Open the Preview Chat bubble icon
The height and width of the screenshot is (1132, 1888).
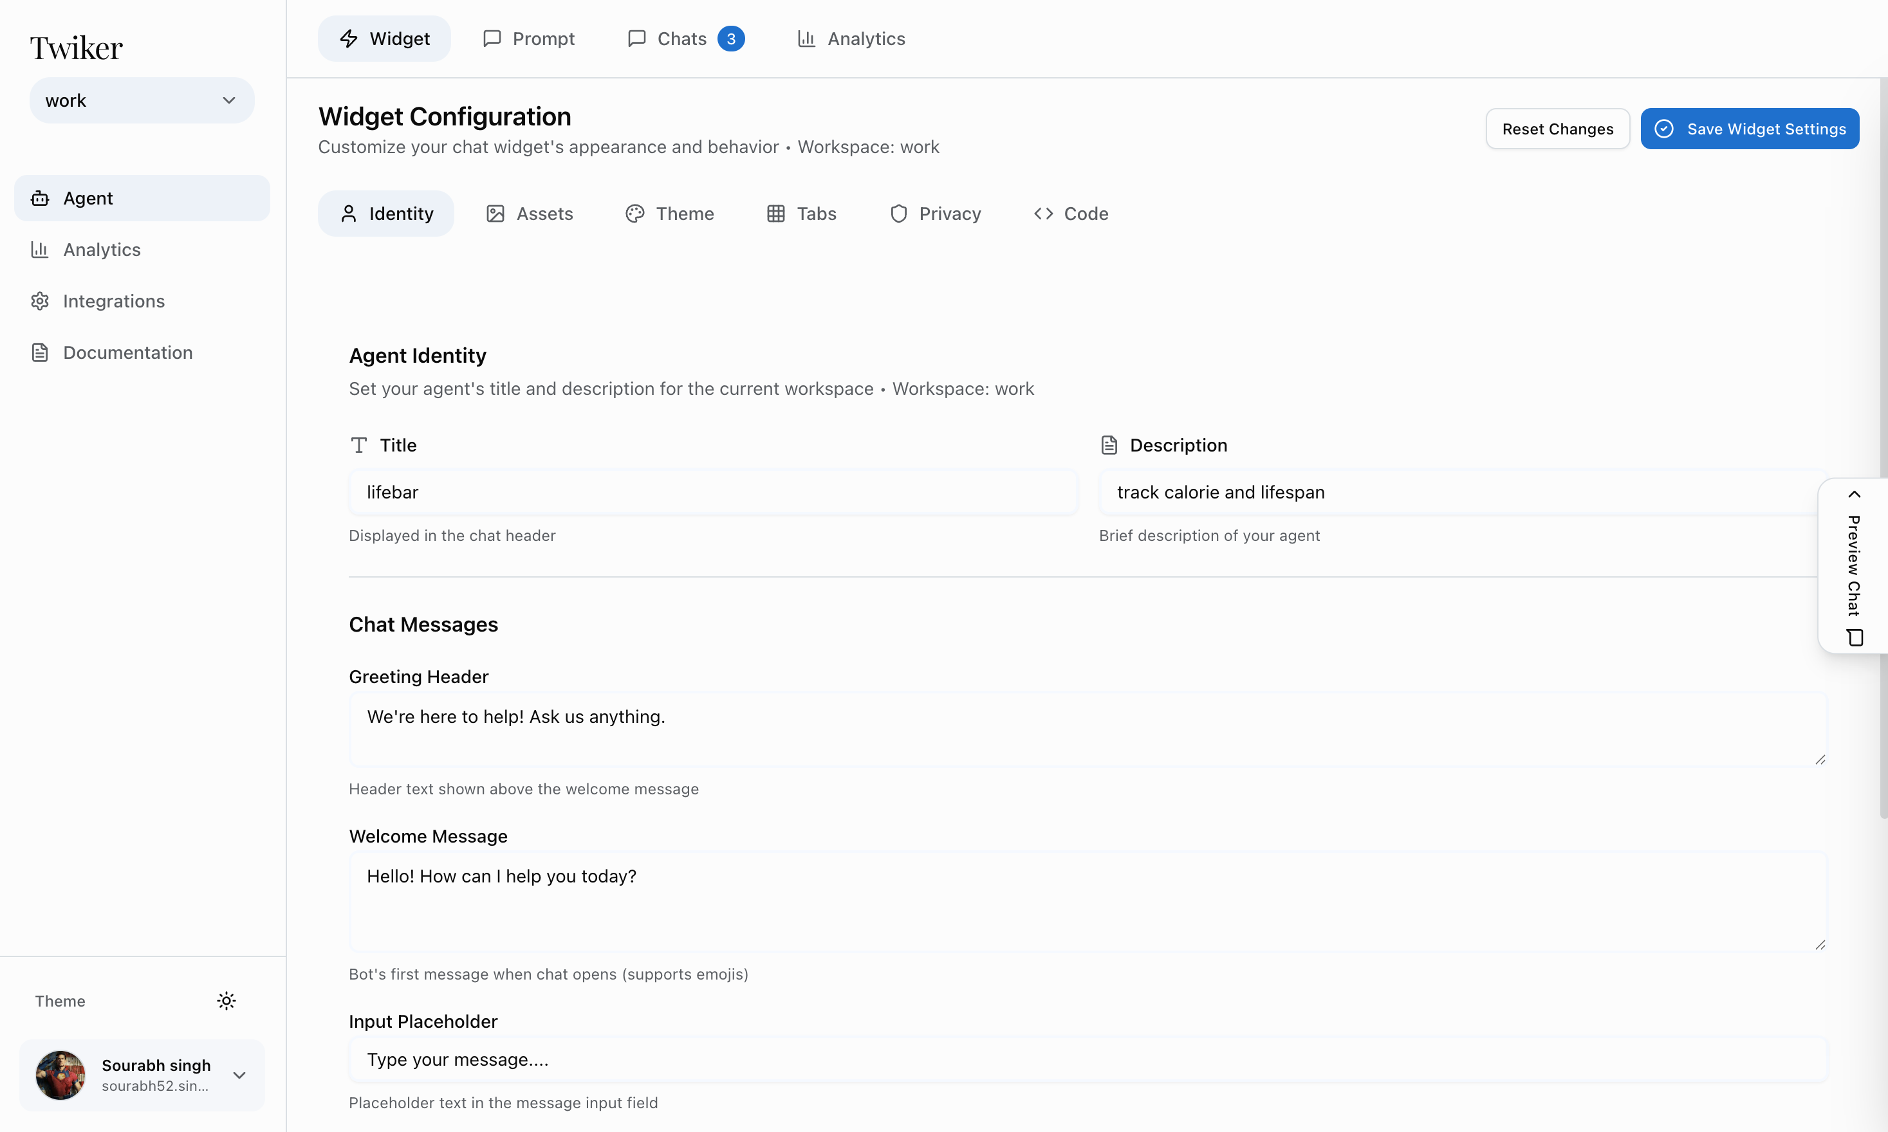pos(1855,637)
